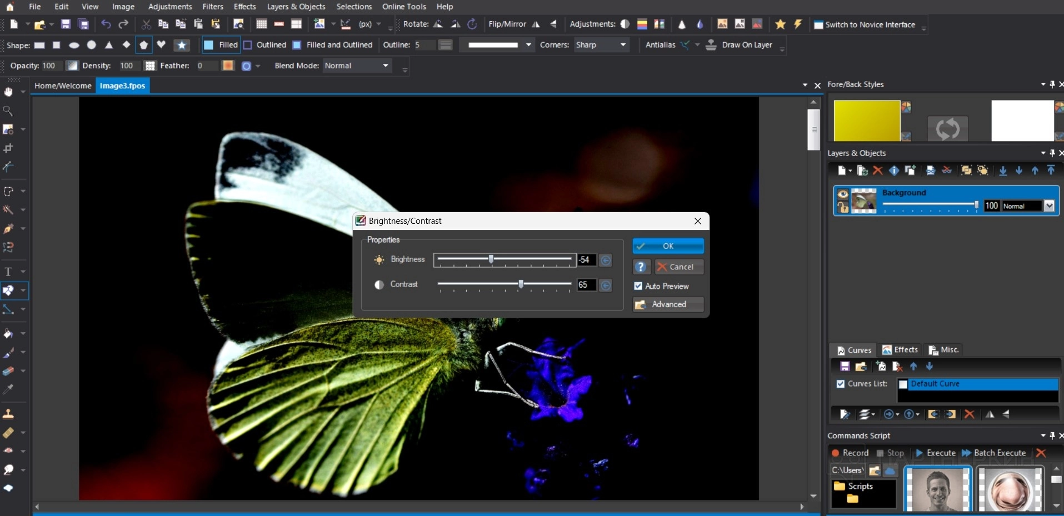Open the Brightness/Contrast help question icon
Screen dimensions: 1064x516
pyautogui.click(x=641, y=267)
